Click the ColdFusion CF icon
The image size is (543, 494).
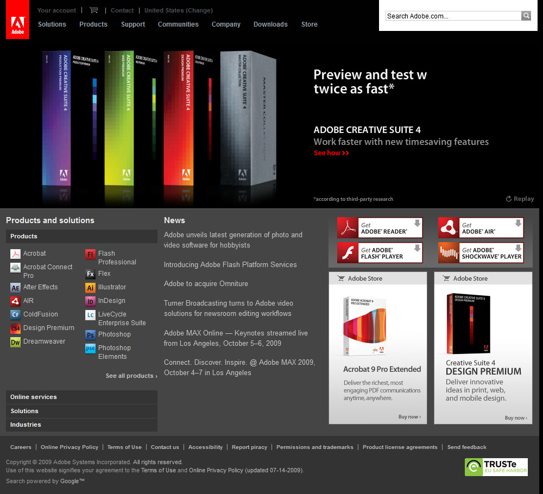coord(15,314)
